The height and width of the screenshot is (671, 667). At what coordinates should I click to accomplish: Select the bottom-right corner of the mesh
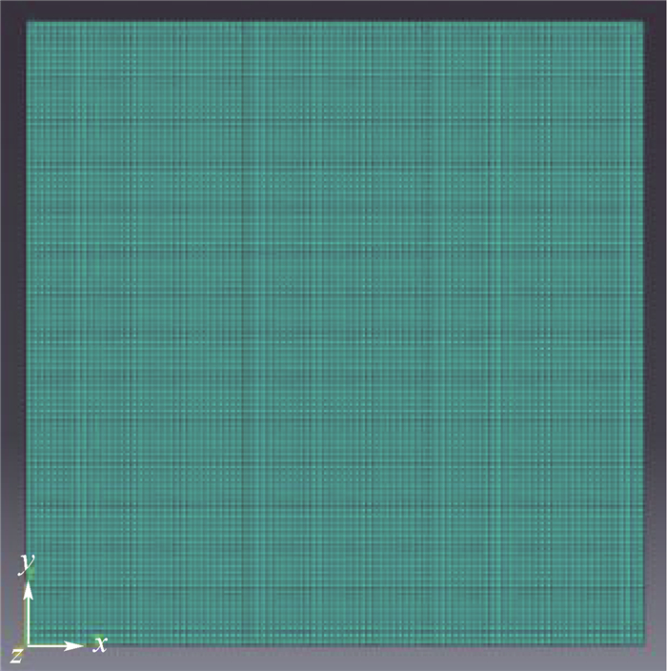point(645,647)
